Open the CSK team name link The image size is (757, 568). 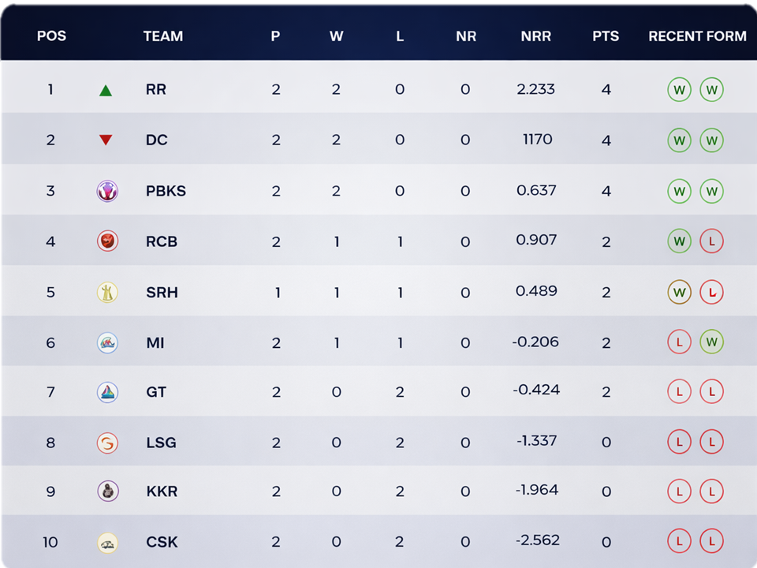click(162, 542)
